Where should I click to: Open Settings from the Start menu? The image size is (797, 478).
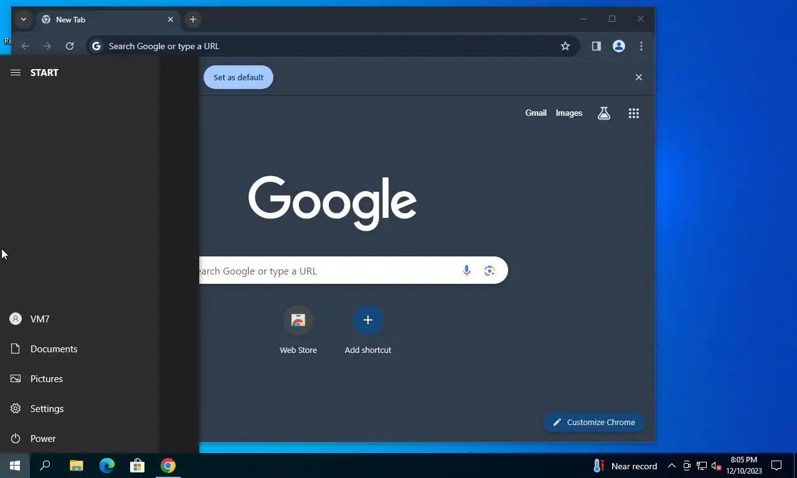(80, 408)
